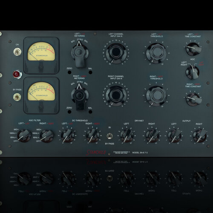Viewport: 213px width, 213px height.
Task: Turn the Right-Vert Metering selector knob
Action: pyautogui.click(x=80, y=97)
